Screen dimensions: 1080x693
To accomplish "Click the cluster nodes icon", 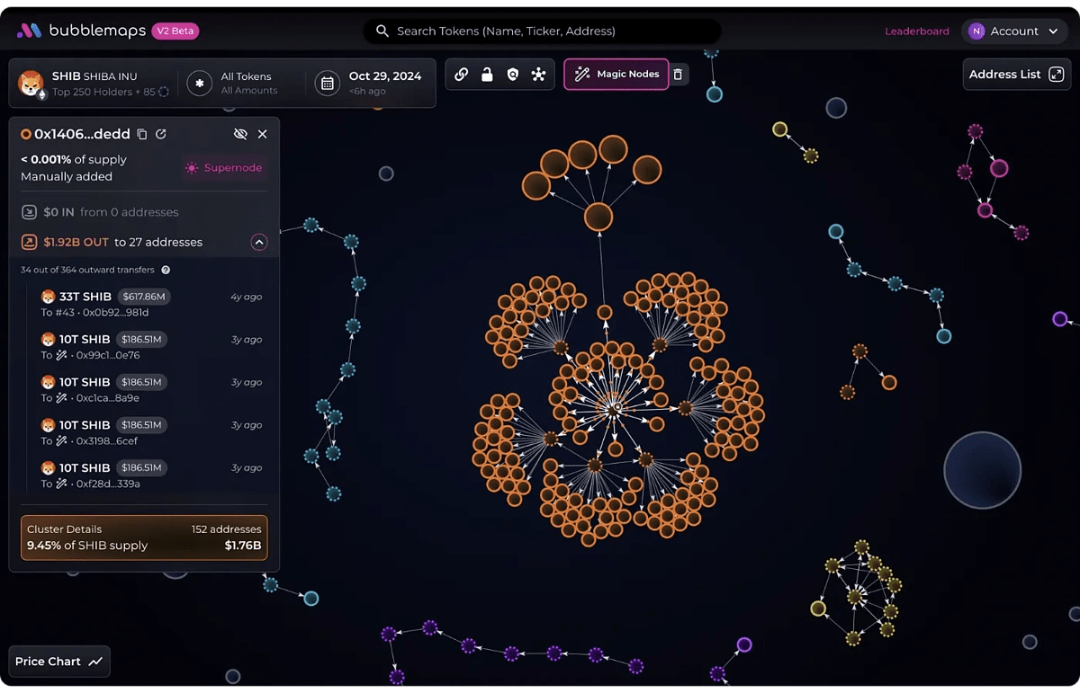I will tap(538, 75).
